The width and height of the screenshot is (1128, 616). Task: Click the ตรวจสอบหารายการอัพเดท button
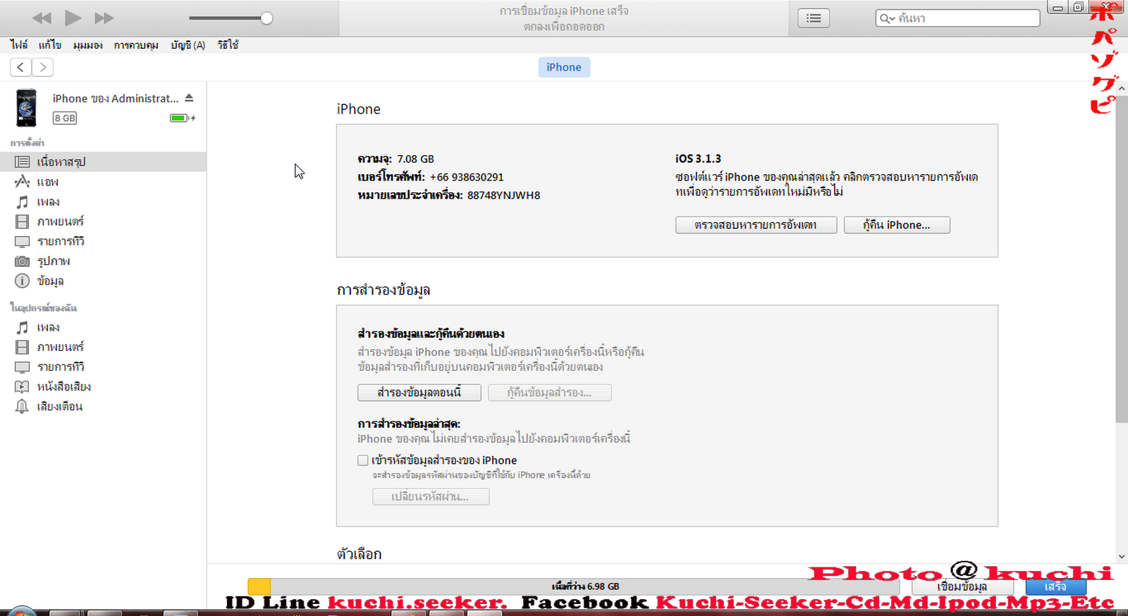click(x=756, y=225)
